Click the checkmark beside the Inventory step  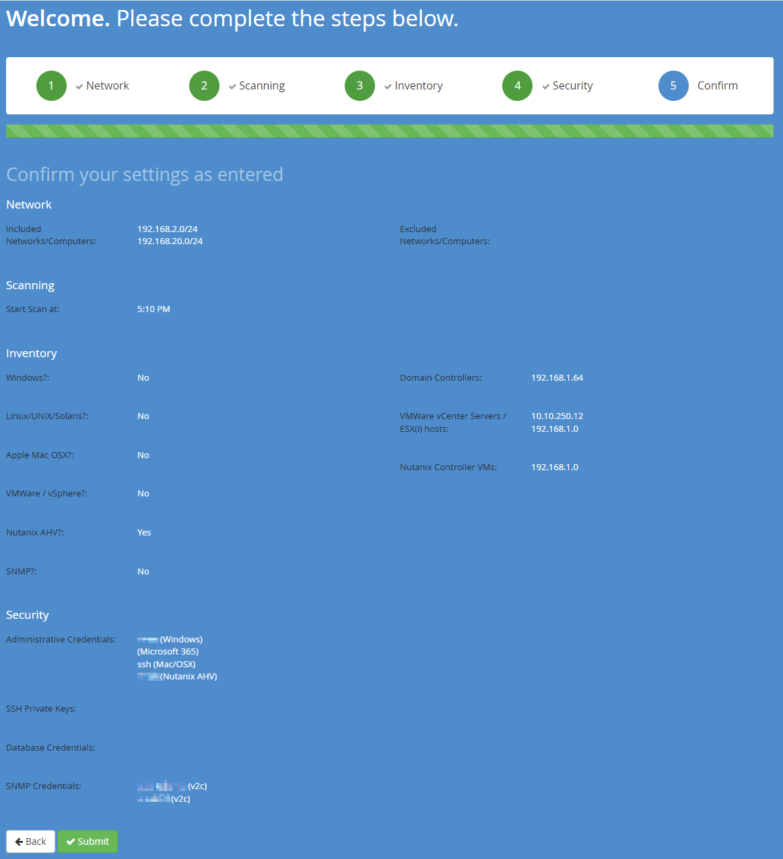(x=388, y=86)
